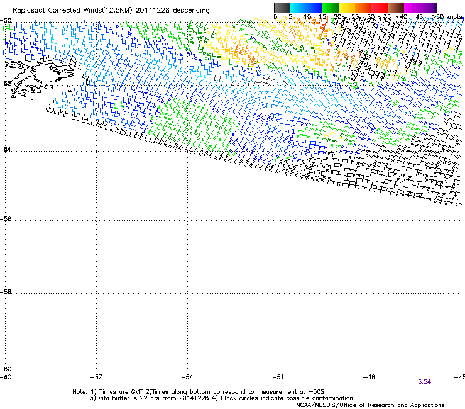Click the '>50 knots' legend label

click(447, 17)
